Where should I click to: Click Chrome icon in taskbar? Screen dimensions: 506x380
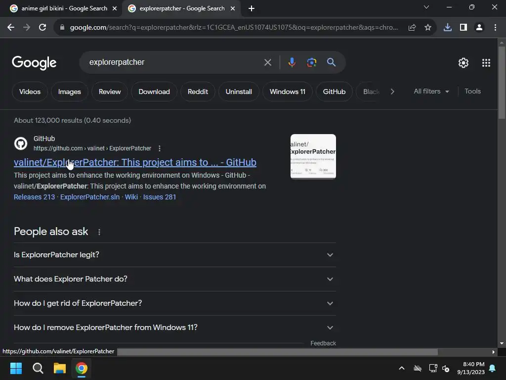point(82,368)
